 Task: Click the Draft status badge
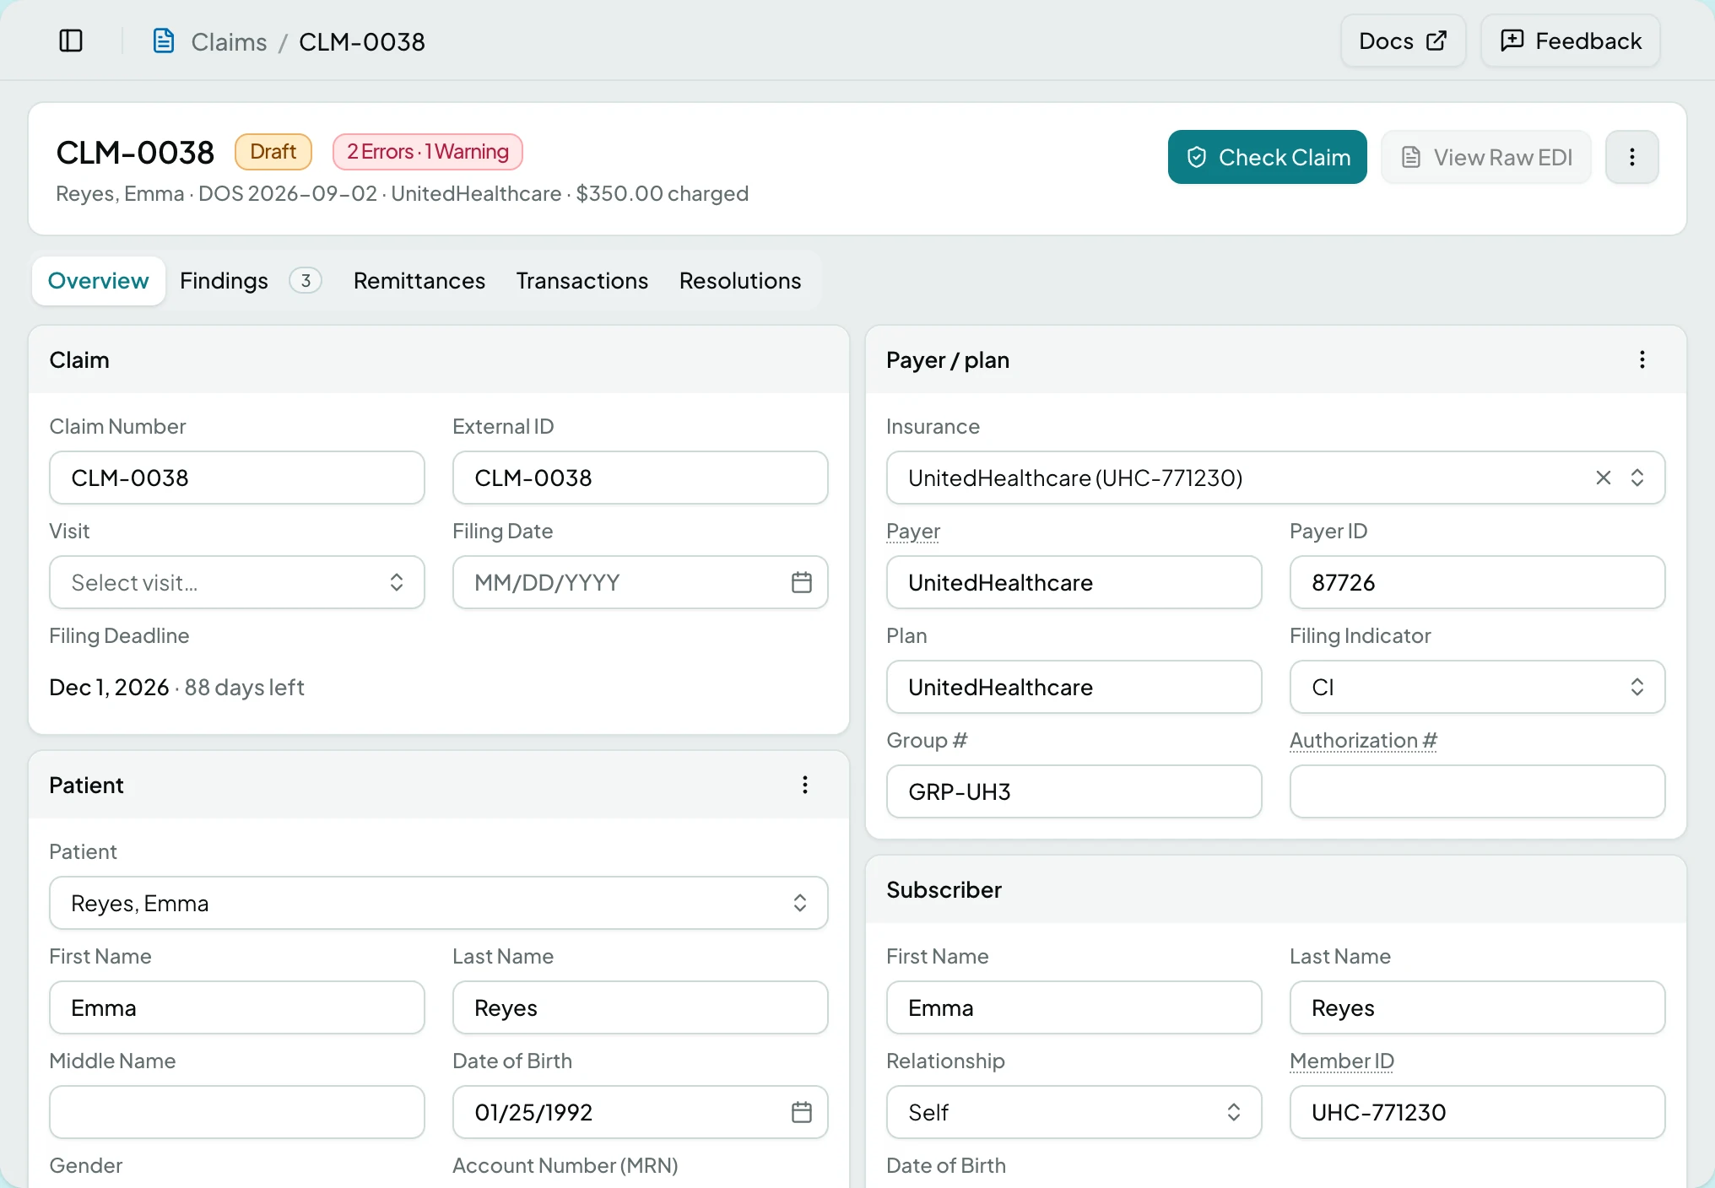273,152
